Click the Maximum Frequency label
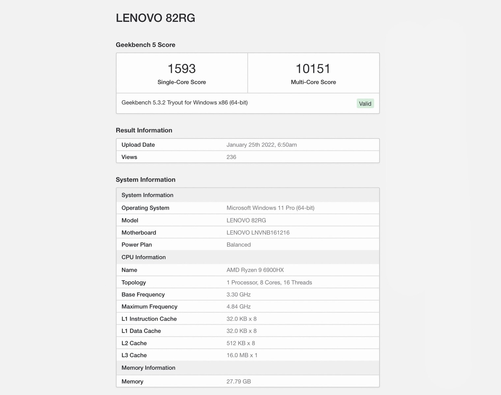Screen dimensions: 501x395 [149, 307]
